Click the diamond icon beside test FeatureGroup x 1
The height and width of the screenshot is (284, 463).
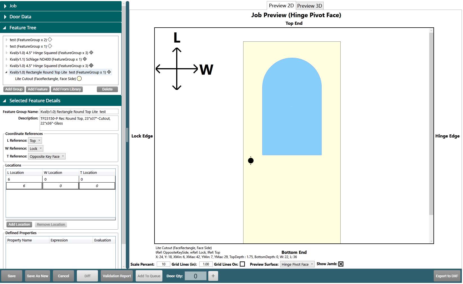coord(50,46)
